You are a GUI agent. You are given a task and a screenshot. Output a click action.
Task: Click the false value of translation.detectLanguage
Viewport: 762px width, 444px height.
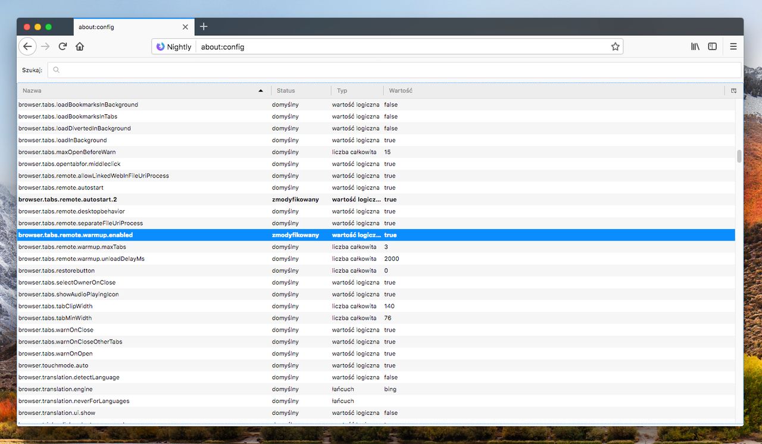click(391, 378)
